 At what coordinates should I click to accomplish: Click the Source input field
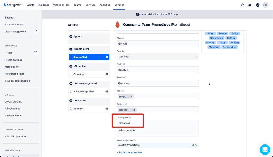pyautogui.click(x=158, y=83)
